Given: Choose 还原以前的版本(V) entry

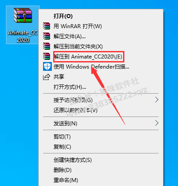Looking at the screenshot, I should coord(76,110).
